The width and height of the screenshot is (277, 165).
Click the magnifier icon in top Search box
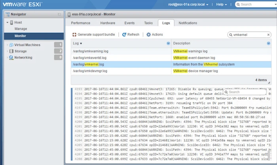pos(238,4)
